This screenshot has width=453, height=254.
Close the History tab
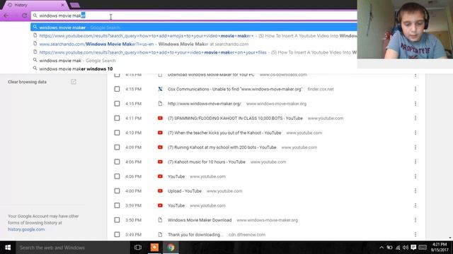[x=62, y=5]
